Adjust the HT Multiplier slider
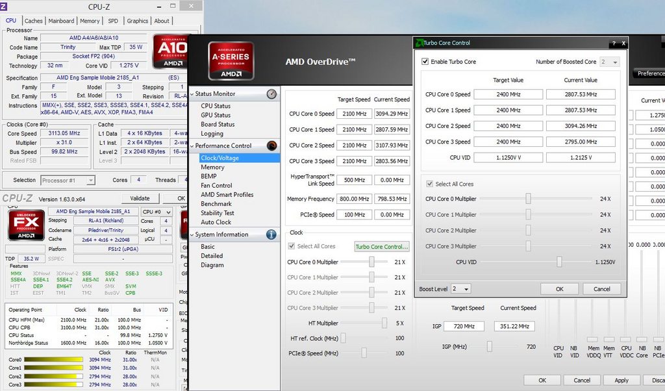 click(384, 323)
